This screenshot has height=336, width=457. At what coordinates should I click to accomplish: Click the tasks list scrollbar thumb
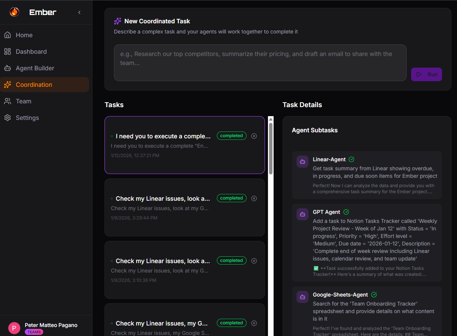click(271, 148)
